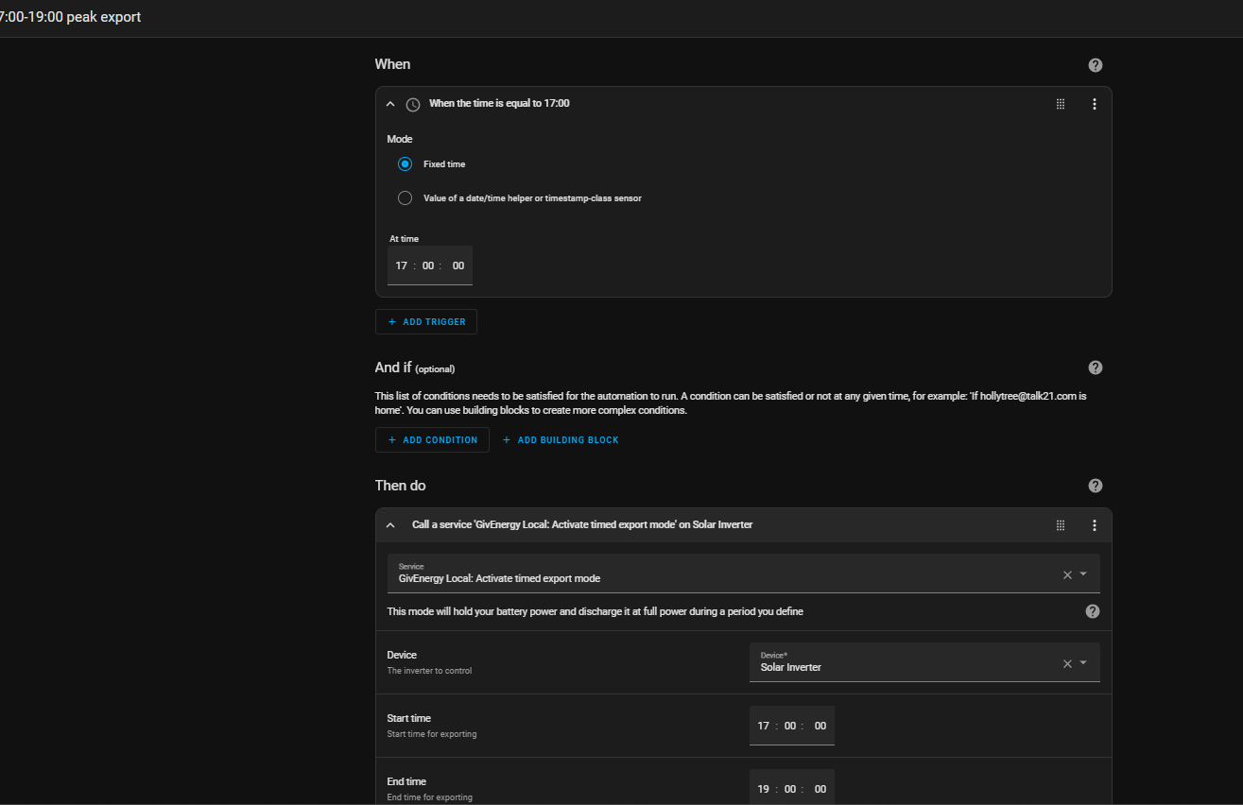Click the 'Start time for exporting' description
Viewport: 1243px width, 805px height.
[432, 734]
